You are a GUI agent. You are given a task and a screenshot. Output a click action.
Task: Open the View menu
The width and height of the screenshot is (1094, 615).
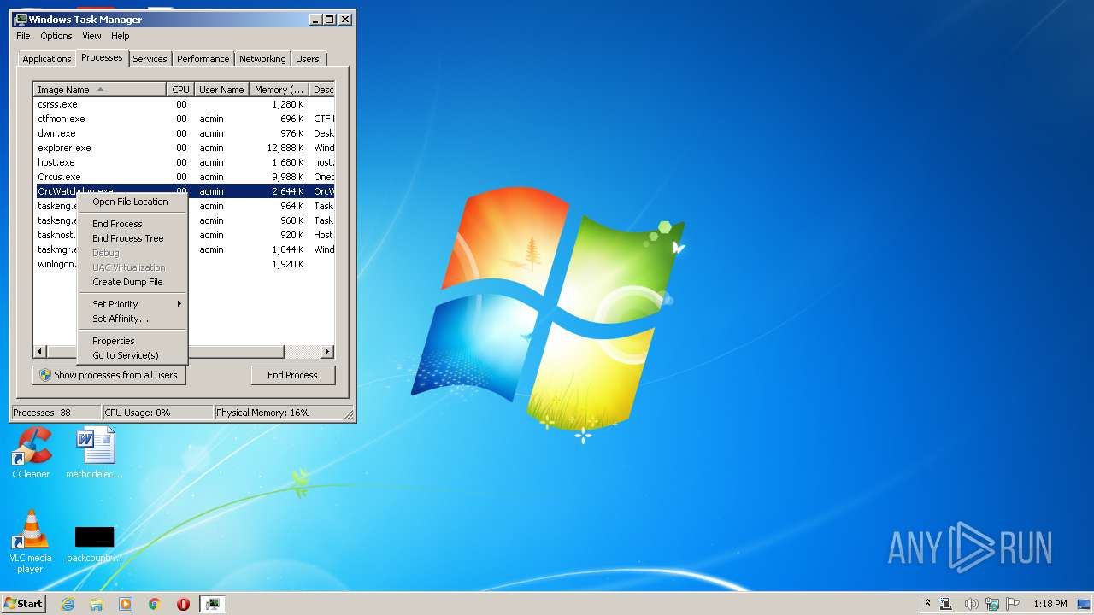click(x=91, y=36)
